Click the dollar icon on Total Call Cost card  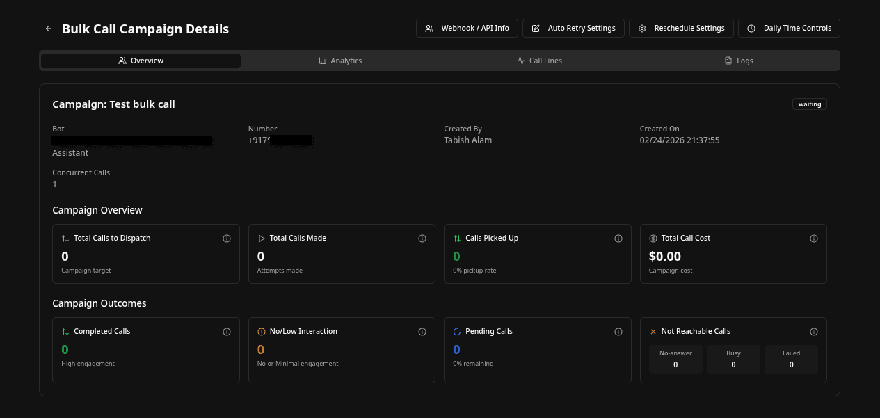[652, 238]
